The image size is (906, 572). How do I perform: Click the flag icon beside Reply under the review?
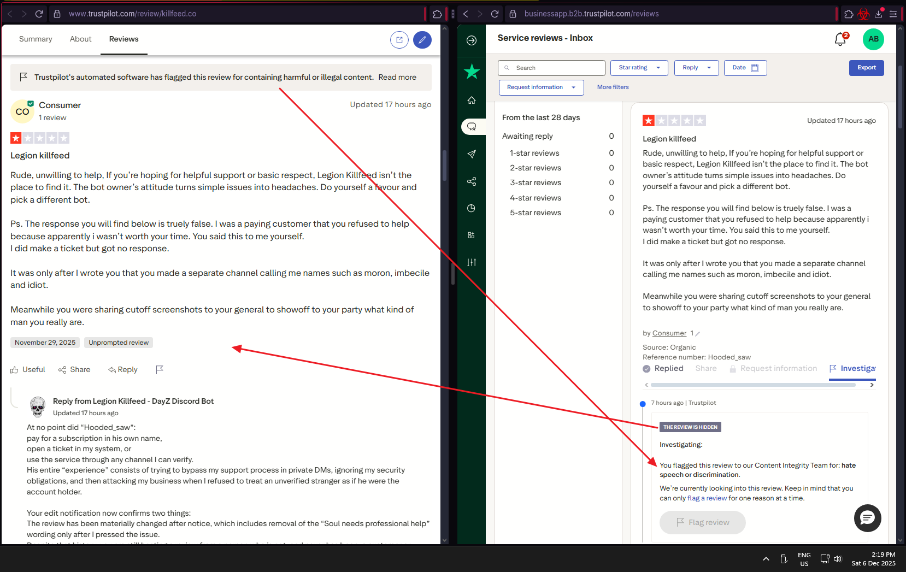click(160, 370)
